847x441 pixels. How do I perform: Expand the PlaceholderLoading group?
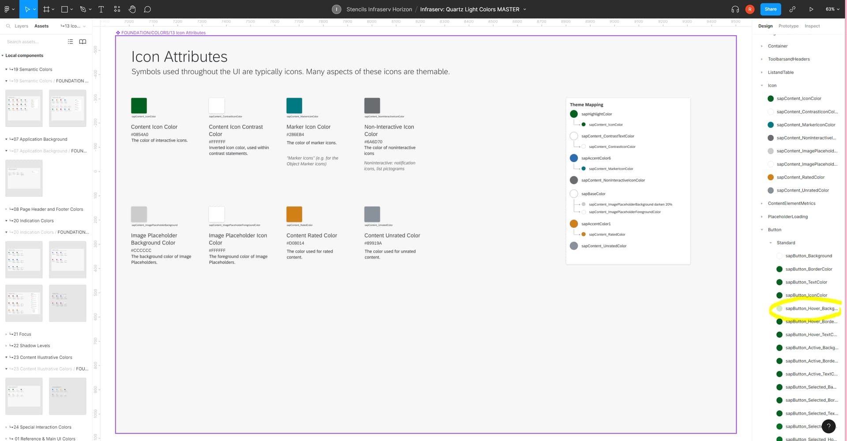pyautogui.click(x=762, y=217)
